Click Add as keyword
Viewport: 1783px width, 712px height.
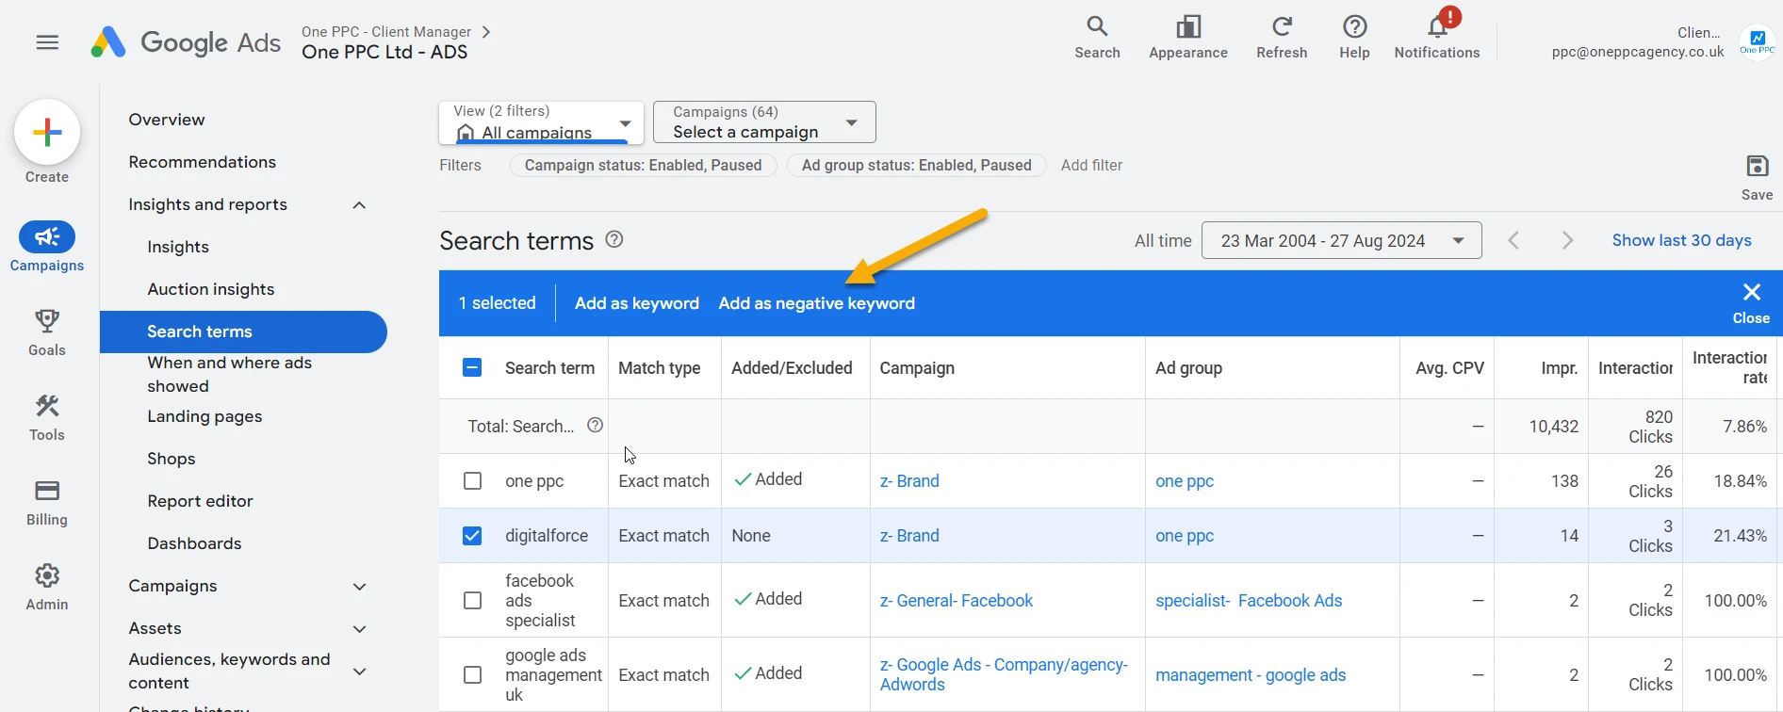pos(637,303)
